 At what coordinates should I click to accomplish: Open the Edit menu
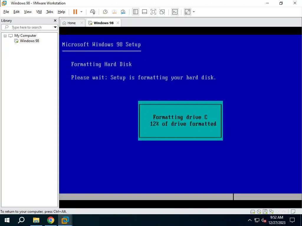click(17, 12)
